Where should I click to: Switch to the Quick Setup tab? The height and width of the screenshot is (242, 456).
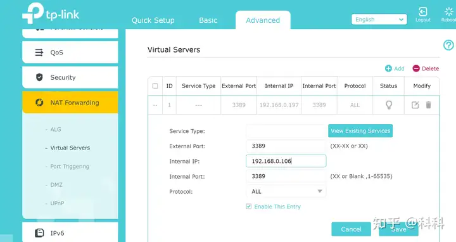pos(153,20)
